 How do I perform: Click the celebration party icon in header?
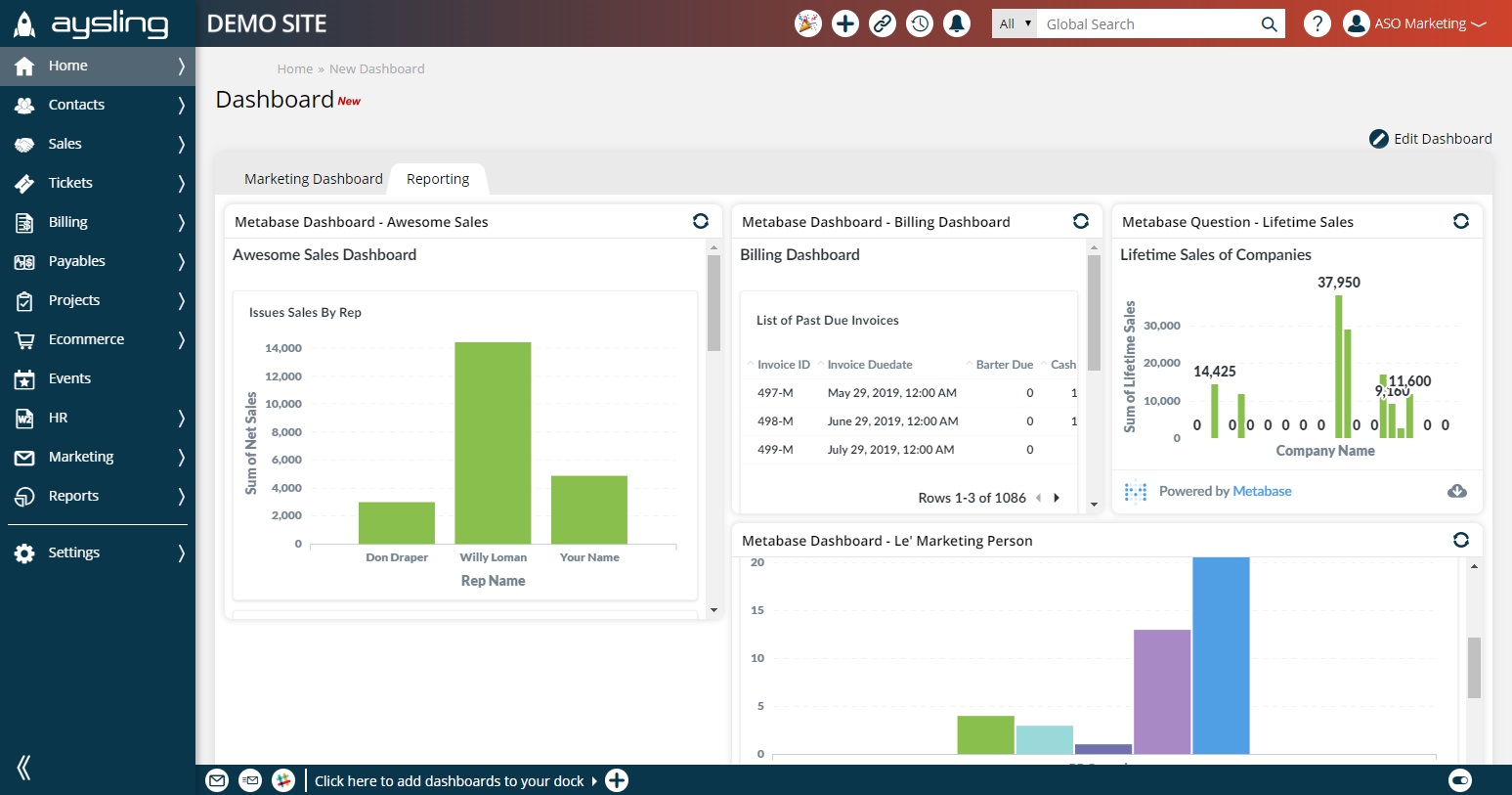click(808, 23)
